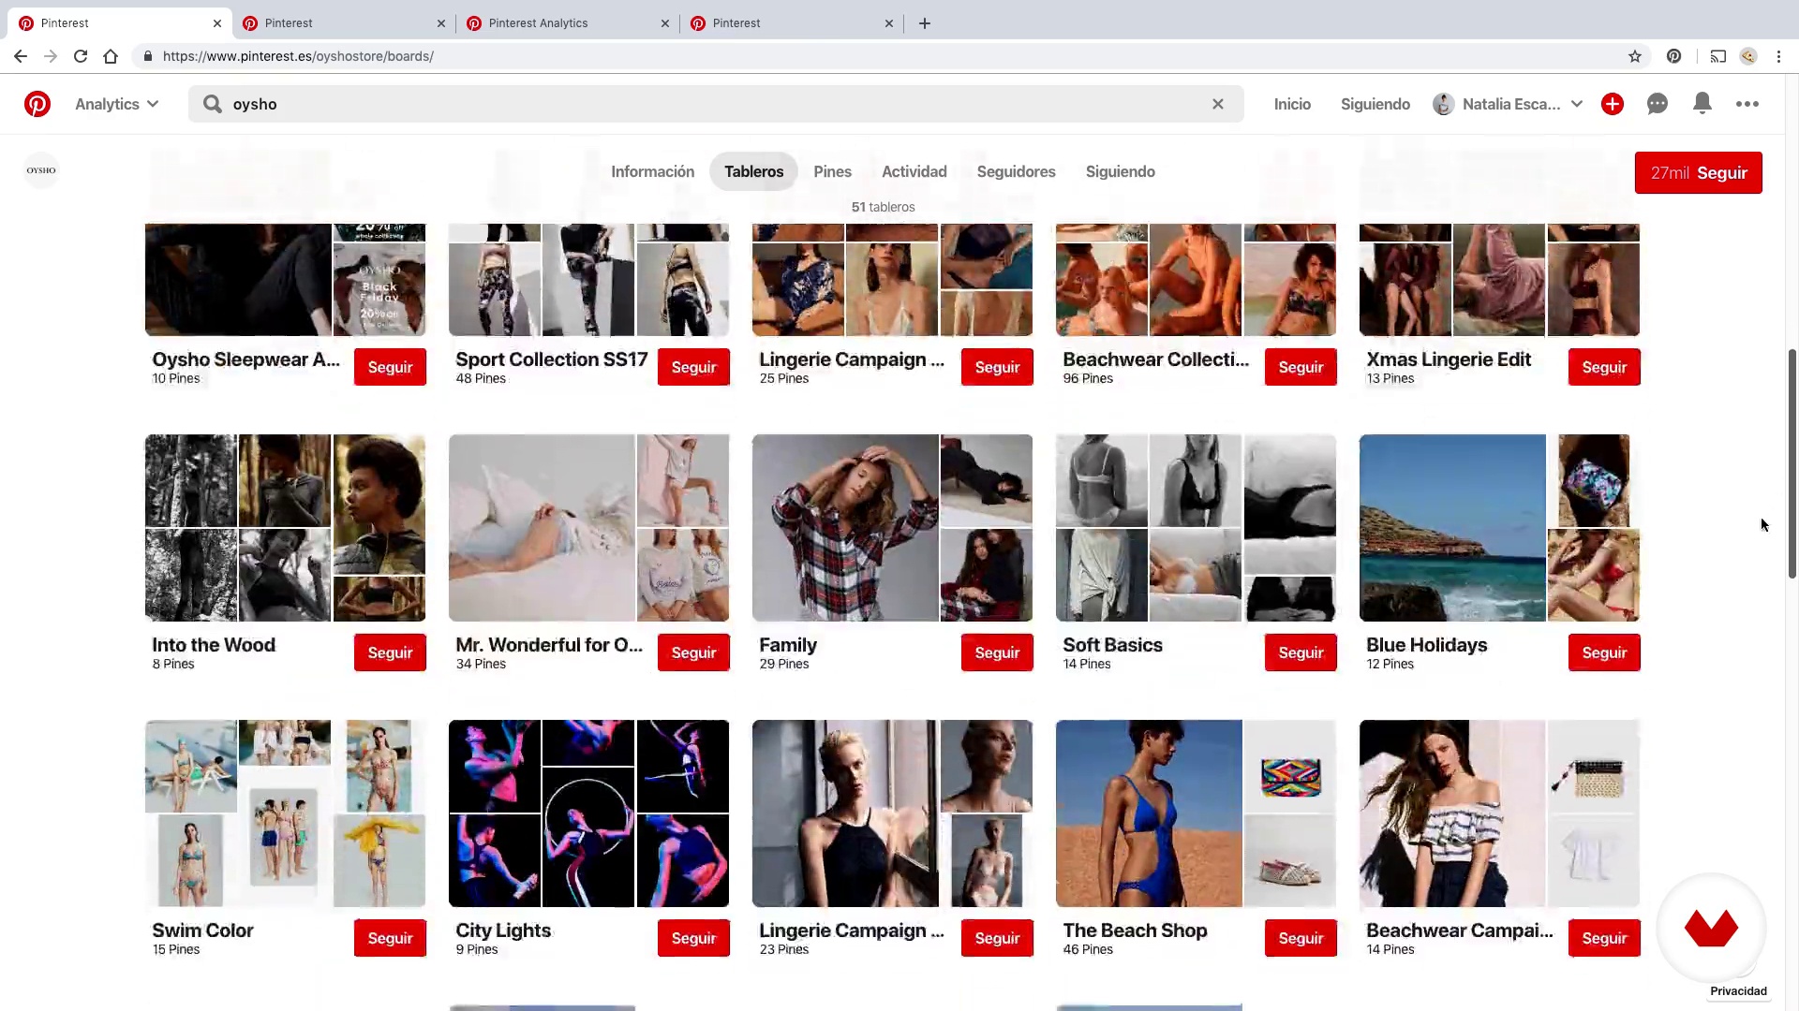1799x1011 pixels.
Task: Follow the Blue Holidays board
Action: (1604, 652)
